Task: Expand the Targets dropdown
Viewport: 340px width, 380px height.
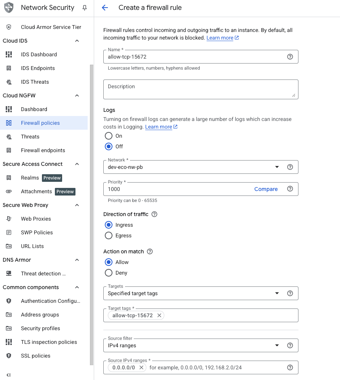Action: pos(277,293)
